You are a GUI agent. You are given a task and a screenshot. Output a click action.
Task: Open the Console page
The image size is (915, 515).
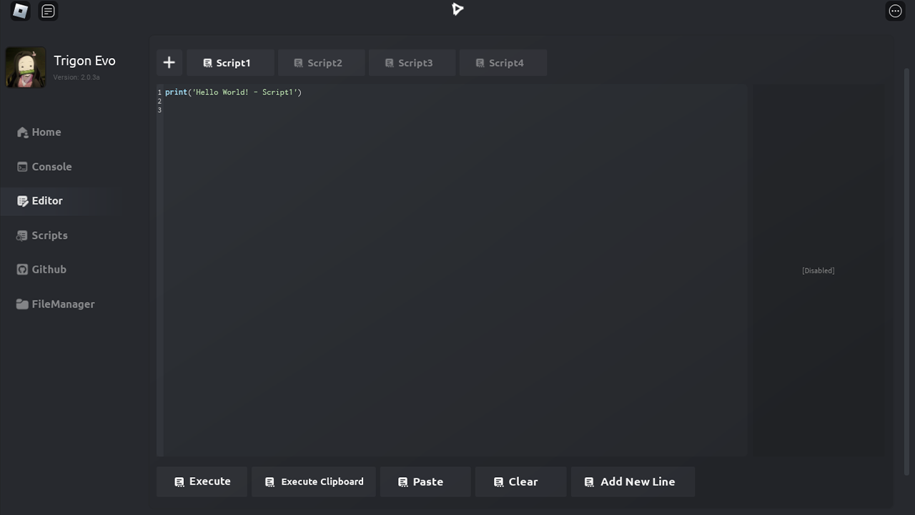click(x=51, y=167)
